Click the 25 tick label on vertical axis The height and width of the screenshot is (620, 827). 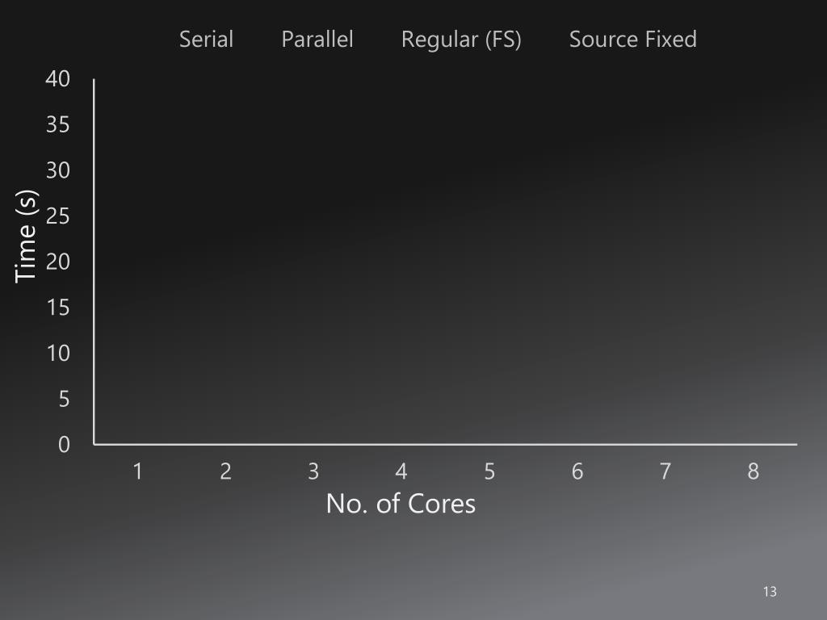click(x=58, y=216)
